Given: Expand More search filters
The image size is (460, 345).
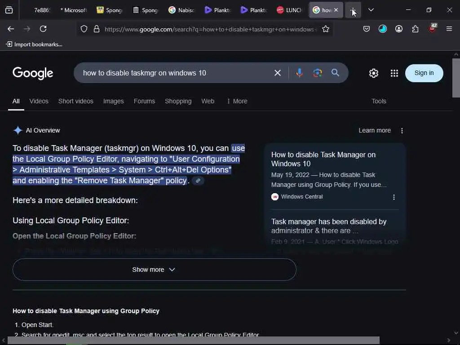Looking at the screenshot, I should click(x=237, y=101).
